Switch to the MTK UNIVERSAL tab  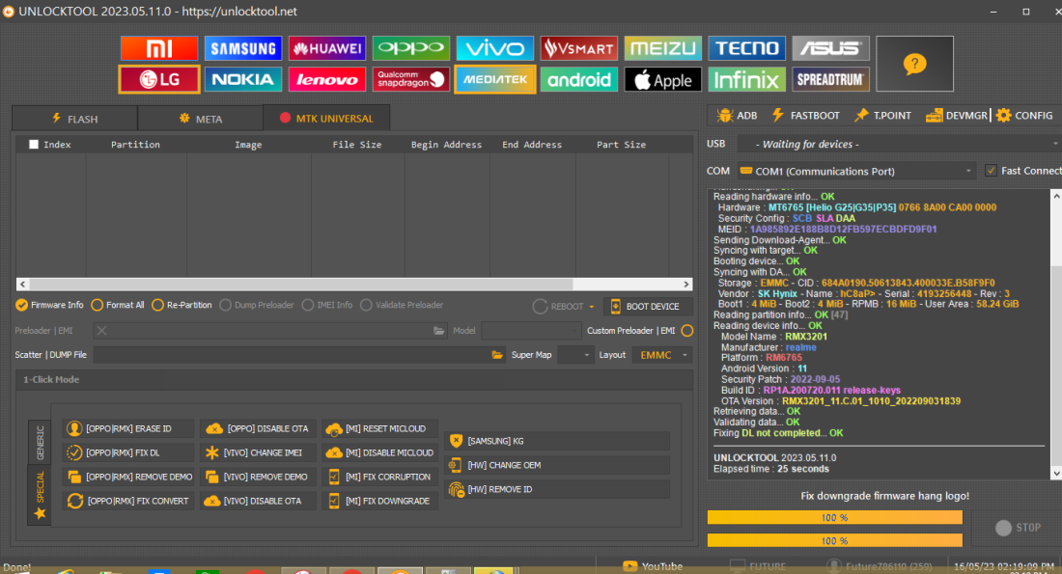[325, 118]
